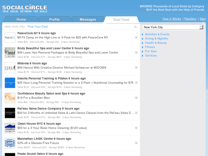Screen dimensions: 208x156
Task: Open PeaceCore NY deal thumbnail
Action: (10, 37)
